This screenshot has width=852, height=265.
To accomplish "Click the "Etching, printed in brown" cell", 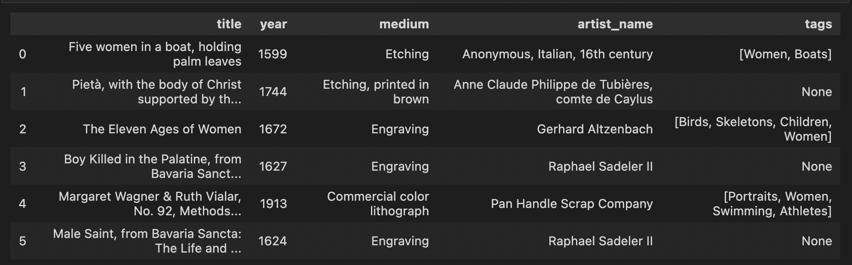I will pyautogui.click(x=376, y=92).
